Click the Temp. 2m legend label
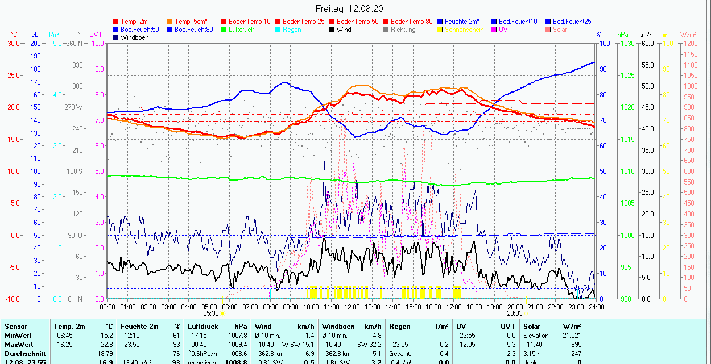Viewport: 711px width, 364px height. pos(134,22)
